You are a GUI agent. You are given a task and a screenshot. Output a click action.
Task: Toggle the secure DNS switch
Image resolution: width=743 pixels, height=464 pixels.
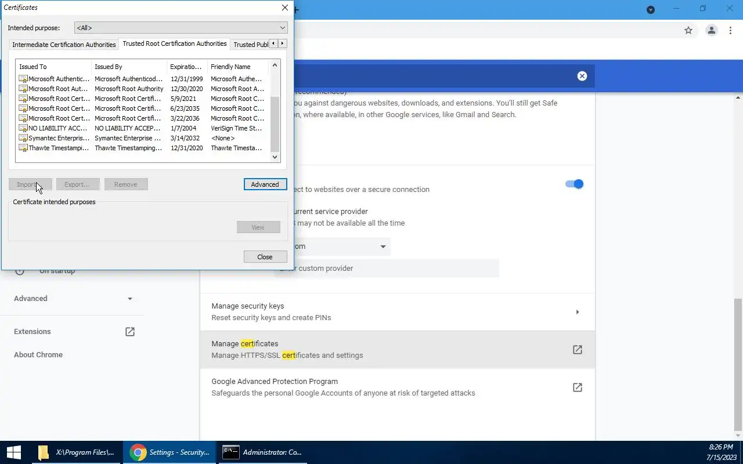574,184
